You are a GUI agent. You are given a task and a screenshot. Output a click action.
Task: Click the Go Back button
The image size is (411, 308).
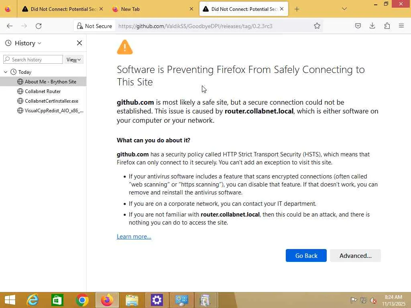click(x=306, y=255)
